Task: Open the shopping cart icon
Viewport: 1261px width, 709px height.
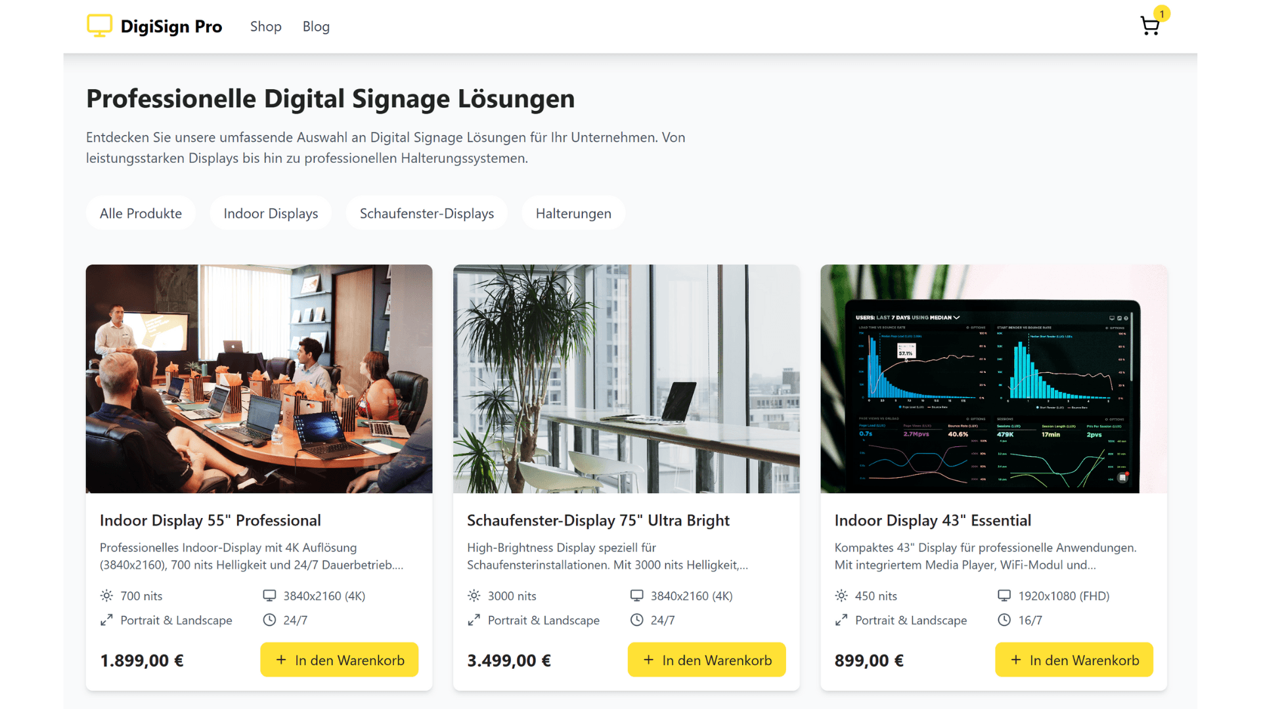Action: point(1150,26)
